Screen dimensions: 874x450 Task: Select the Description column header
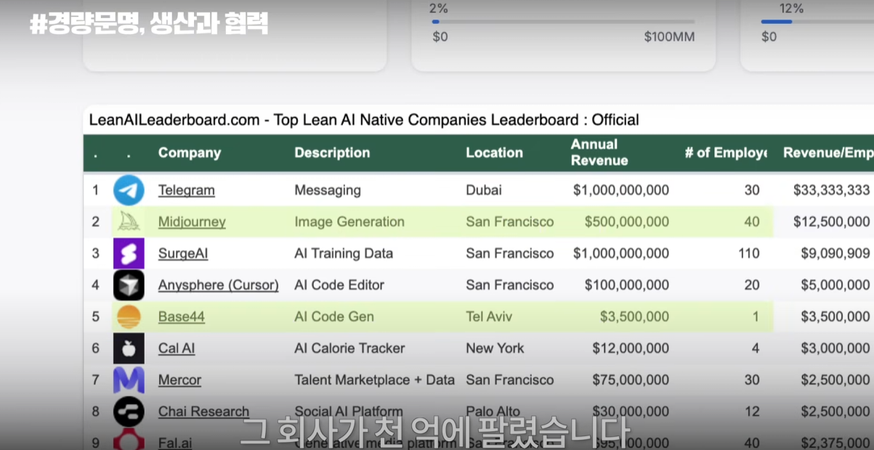tap(332, 152)
